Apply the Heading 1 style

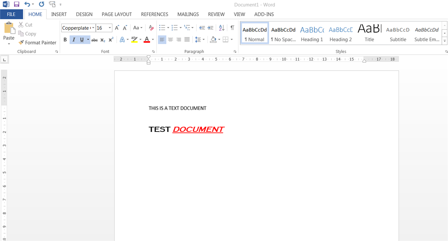click(x=311, y=33)
